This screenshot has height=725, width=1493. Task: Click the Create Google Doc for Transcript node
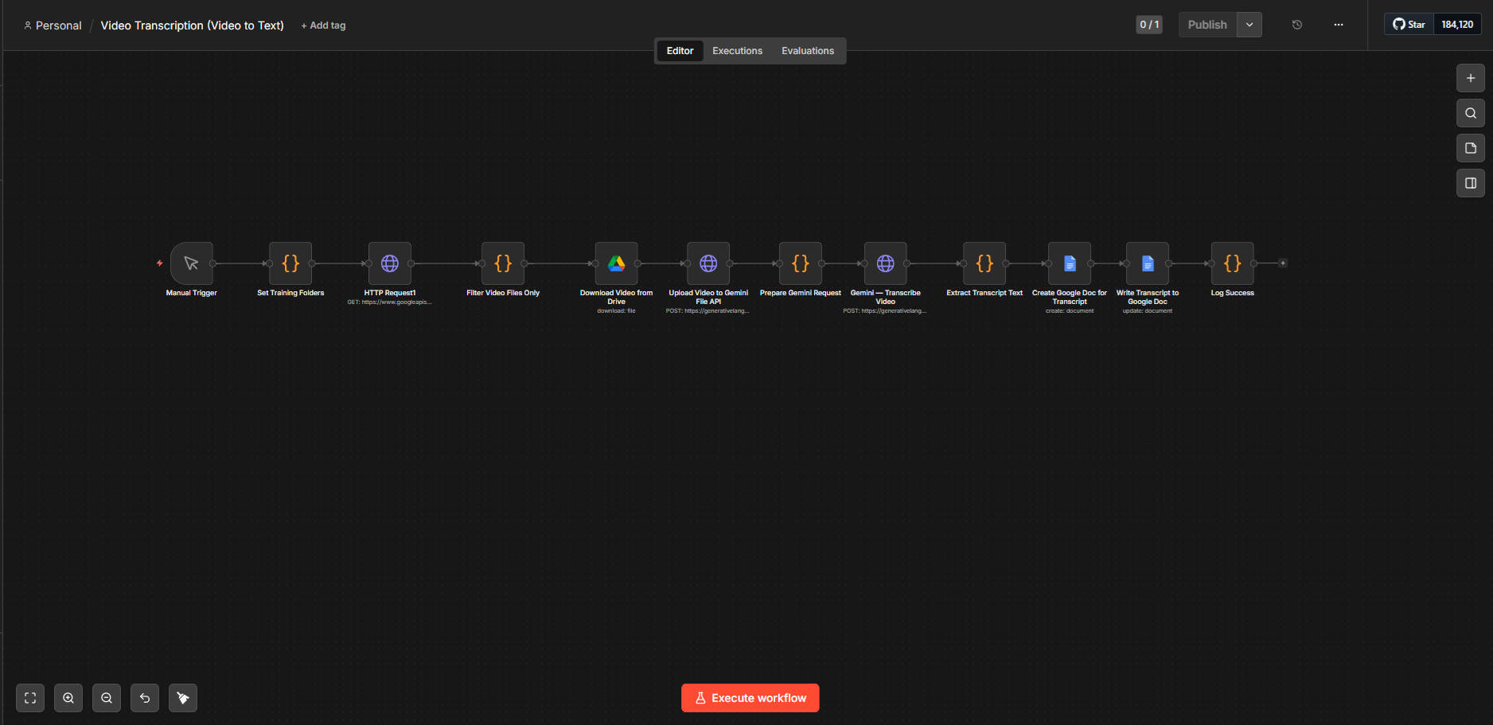click(x=1070, y=263)
